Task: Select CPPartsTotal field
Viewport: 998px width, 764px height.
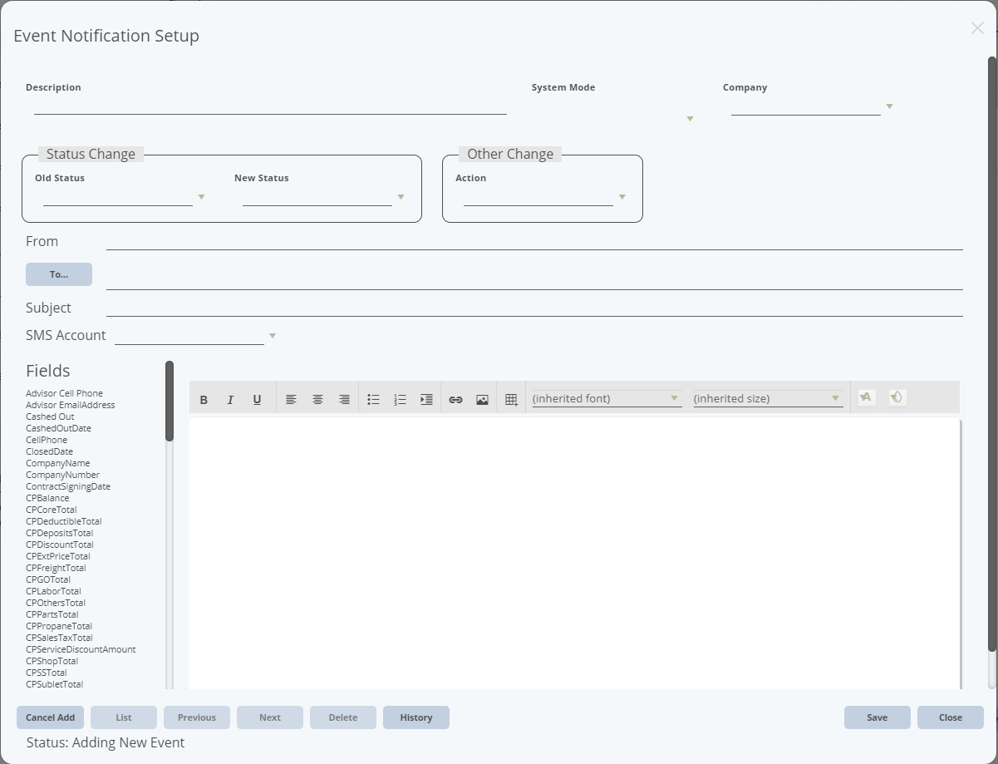Action: 52,614
